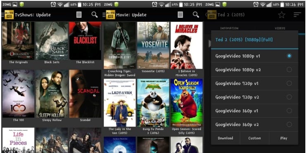Tap the Movie HD logo in TvShows header
Image resolution: width=307 pixels, height=153 pixels.
pos(9,15)
